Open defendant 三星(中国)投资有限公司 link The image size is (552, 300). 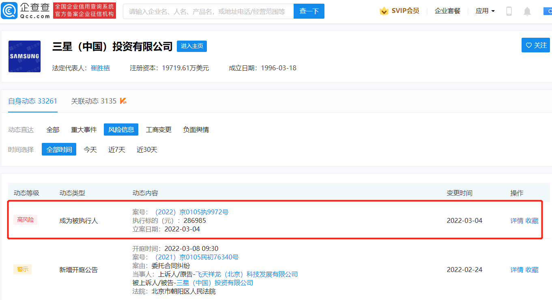click(215, 283)
